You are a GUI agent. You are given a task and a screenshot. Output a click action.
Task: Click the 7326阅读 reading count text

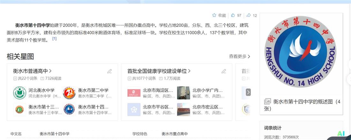[53, 78]
